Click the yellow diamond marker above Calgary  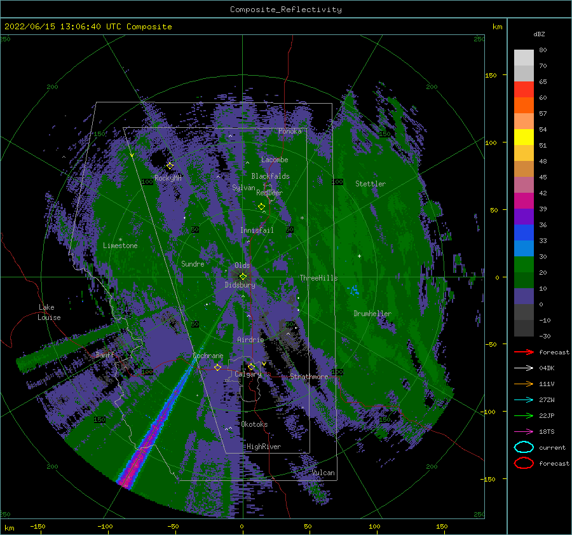tap(251, 366)
